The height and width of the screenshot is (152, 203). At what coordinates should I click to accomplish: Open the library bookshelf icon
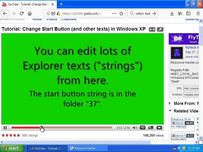(180, 13)
